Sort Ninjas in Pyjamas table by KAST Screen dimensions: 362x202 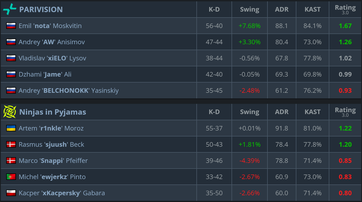pos(313,112)
